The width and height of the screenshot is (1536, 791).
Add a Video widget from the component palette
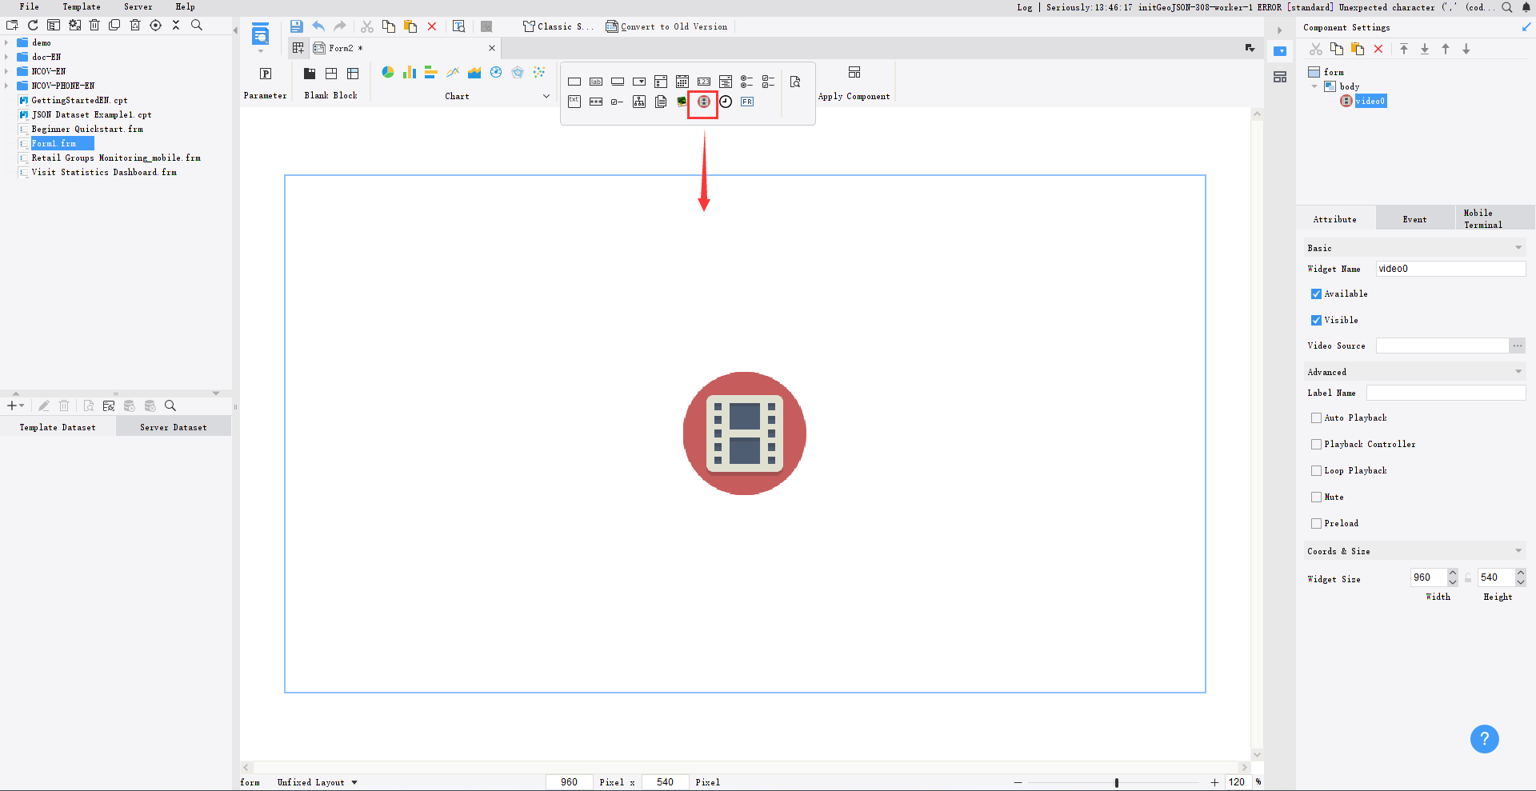pos(704,102)
